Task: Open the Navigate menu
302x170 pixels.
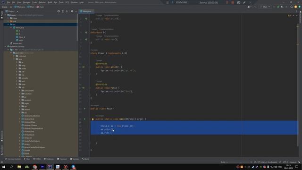Action: tap(26, 2)
